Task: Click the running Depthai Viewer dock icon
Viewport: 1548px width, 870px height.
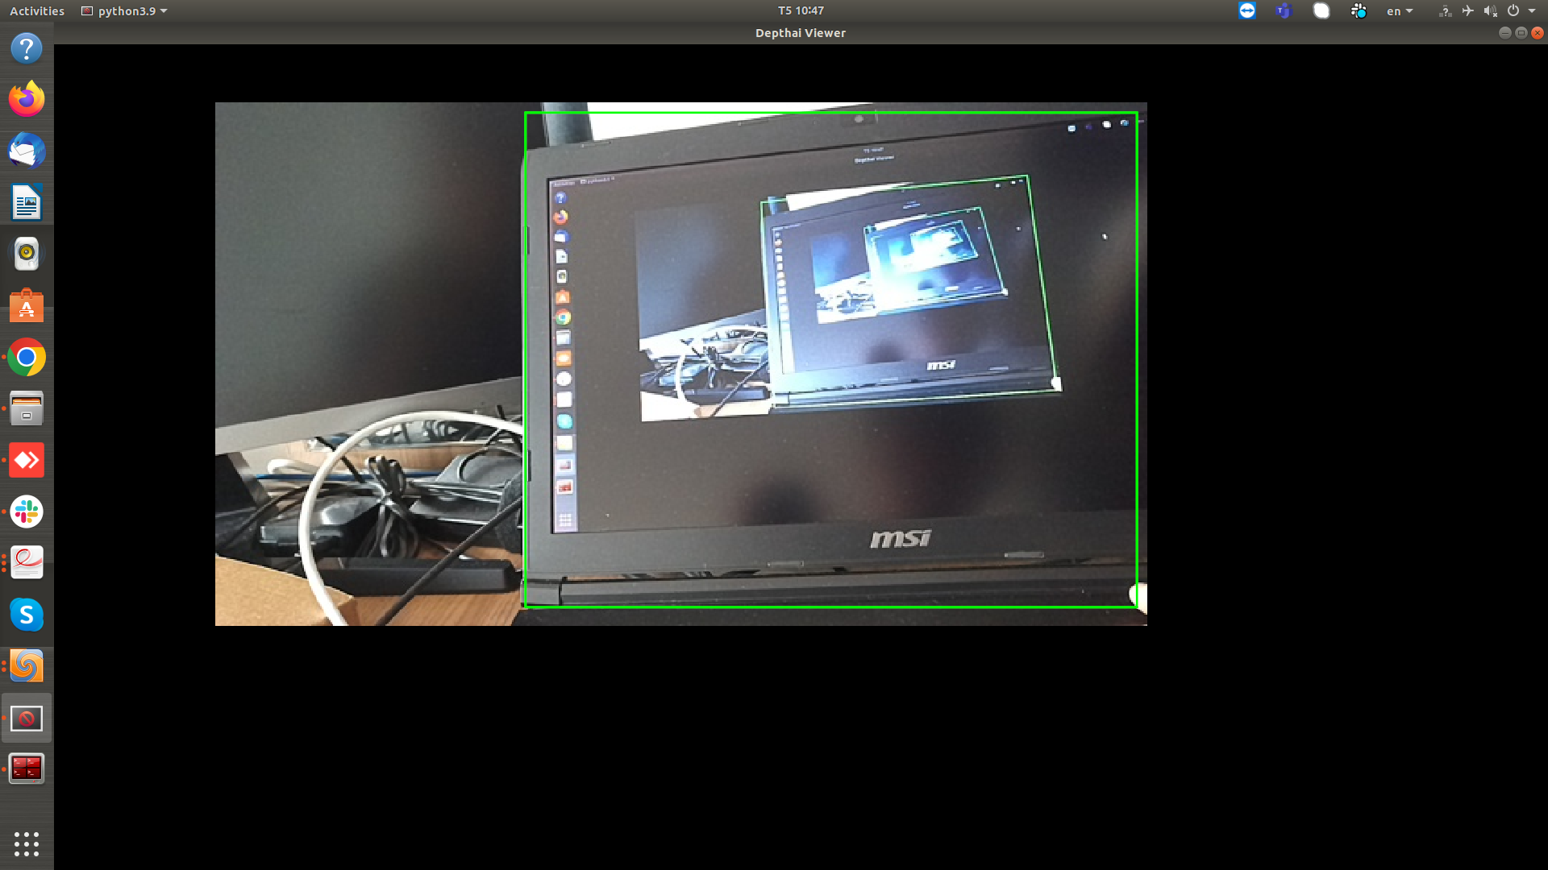Action: (x=27, y=718)
